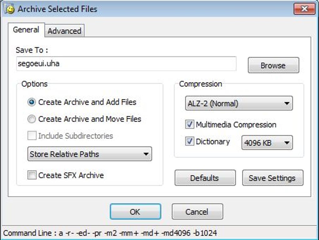
Task: Open the Store Relative Paths dropdown
Action: pyautogui.click(x=89, y=154)
